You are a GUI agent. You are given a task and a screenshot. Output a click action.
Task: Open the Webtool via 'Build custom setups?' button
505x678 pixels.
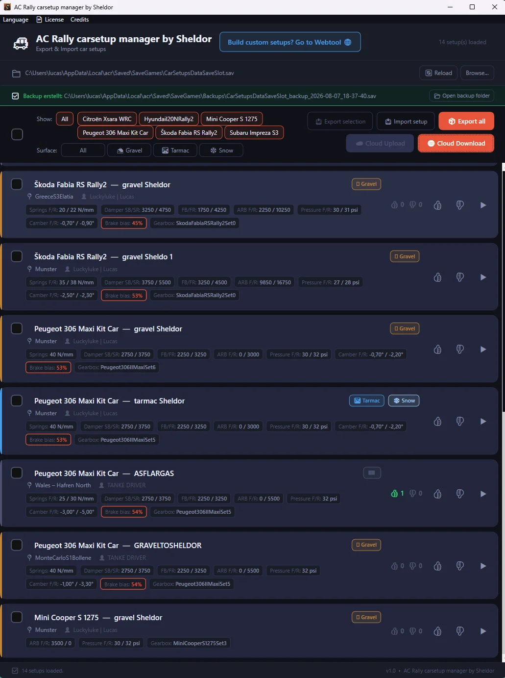click(290, 42)
